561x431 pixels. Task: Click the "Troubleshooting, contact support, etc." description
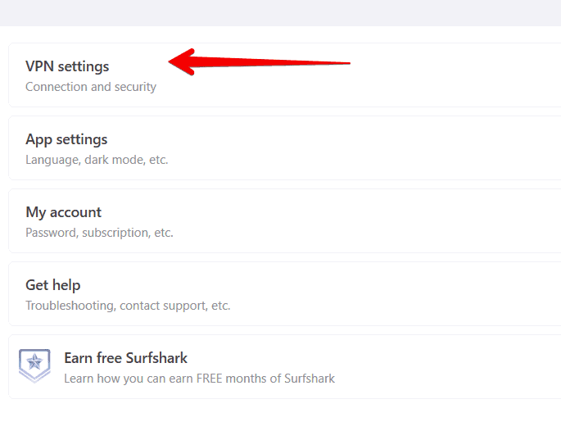point(128,306)
